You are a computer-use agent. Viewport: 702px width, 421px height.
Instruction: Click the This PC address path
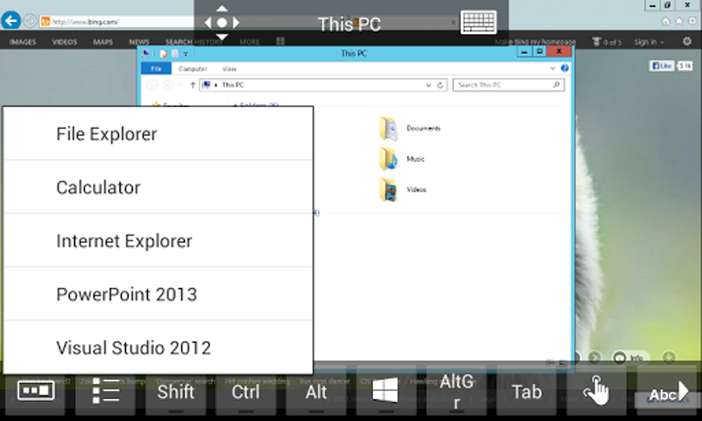233,85
